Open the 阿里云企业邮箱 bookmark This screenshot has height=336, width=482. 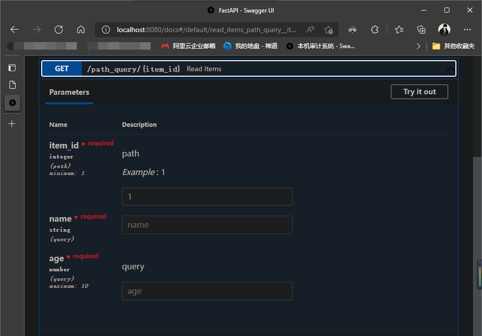(188, 46)
